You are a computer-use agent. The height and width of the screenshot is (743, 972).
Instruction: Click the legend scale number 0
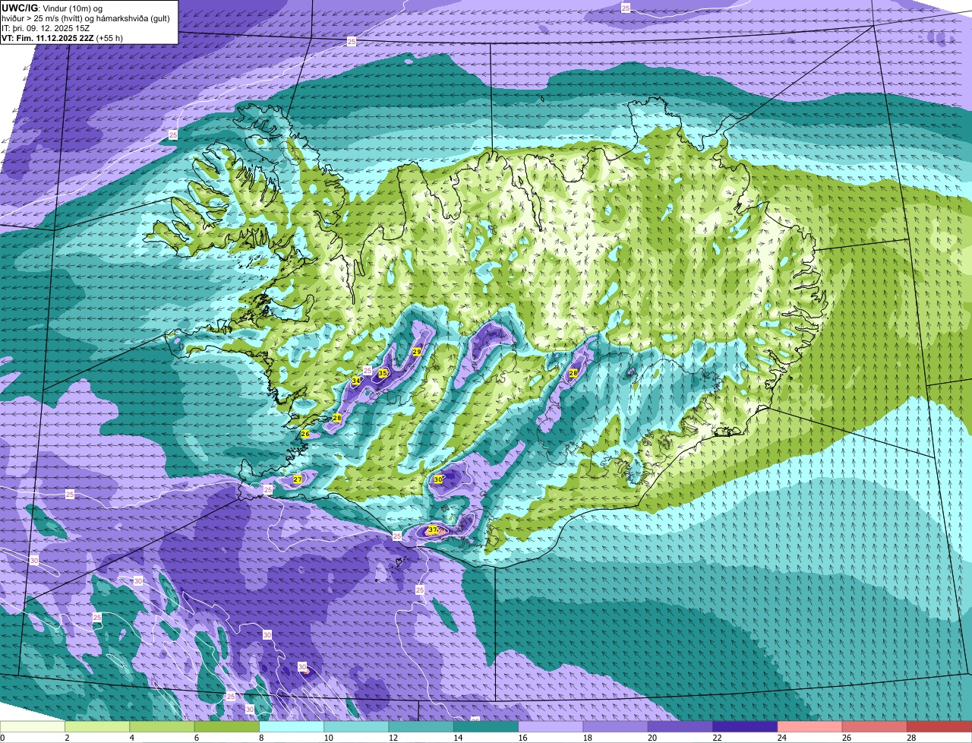(x=2, y=738)
